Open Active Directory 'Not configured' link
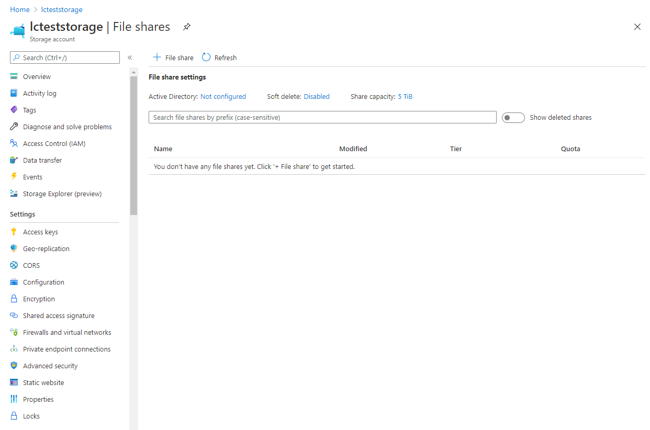 click(223, 96)
